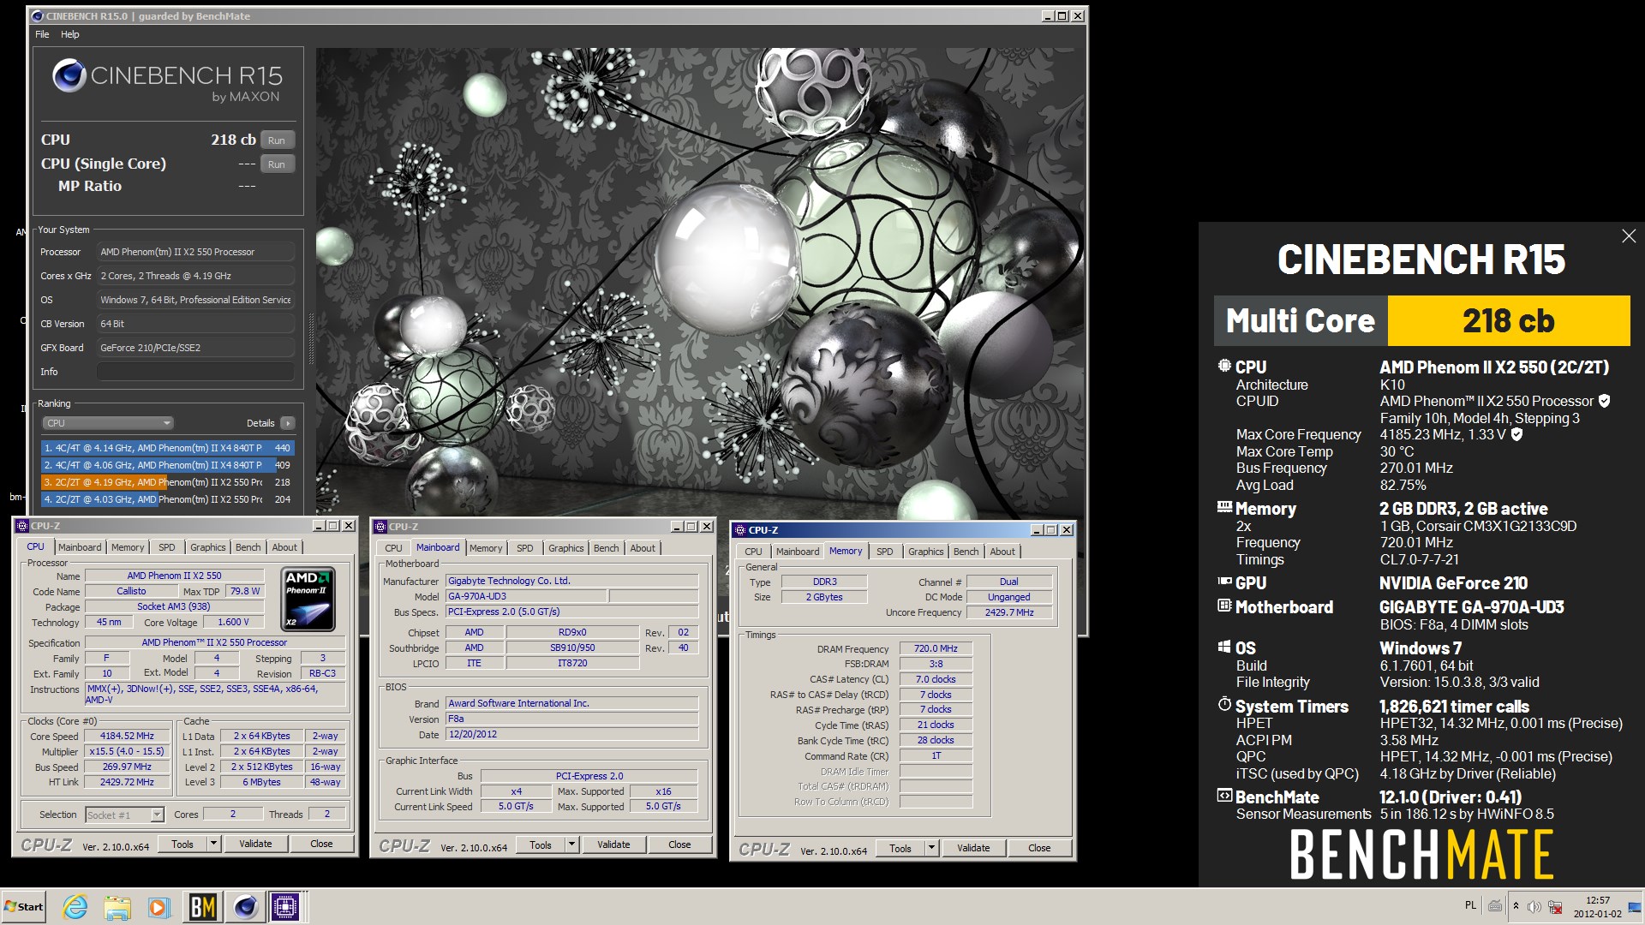
Task: Click the Motherboard icon in BenchMate panel
Action: click(x=1224, y=606)
